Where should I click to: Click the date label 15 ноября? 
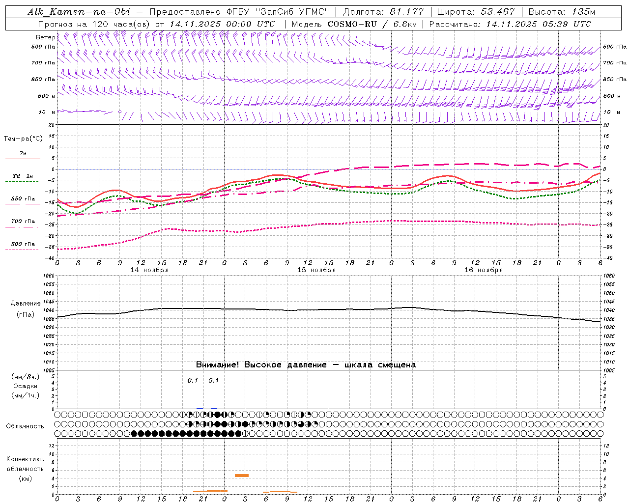(x=316, y=270)
